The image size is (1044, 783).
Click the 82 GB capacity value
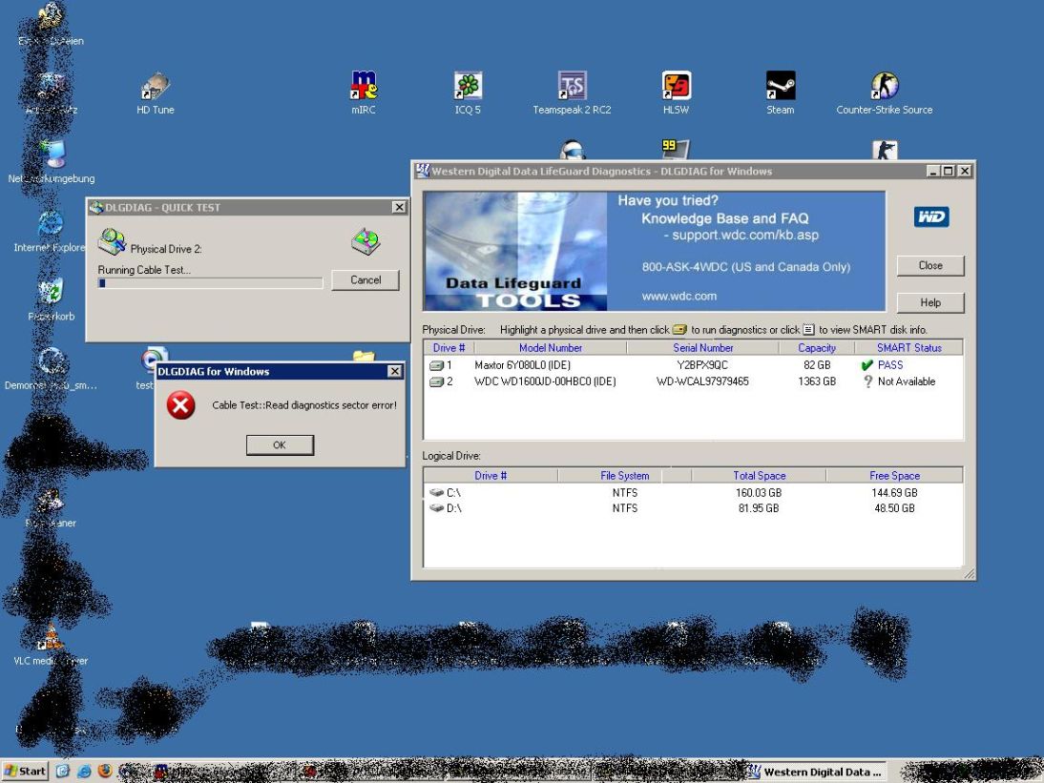click(x=817, y=365)
